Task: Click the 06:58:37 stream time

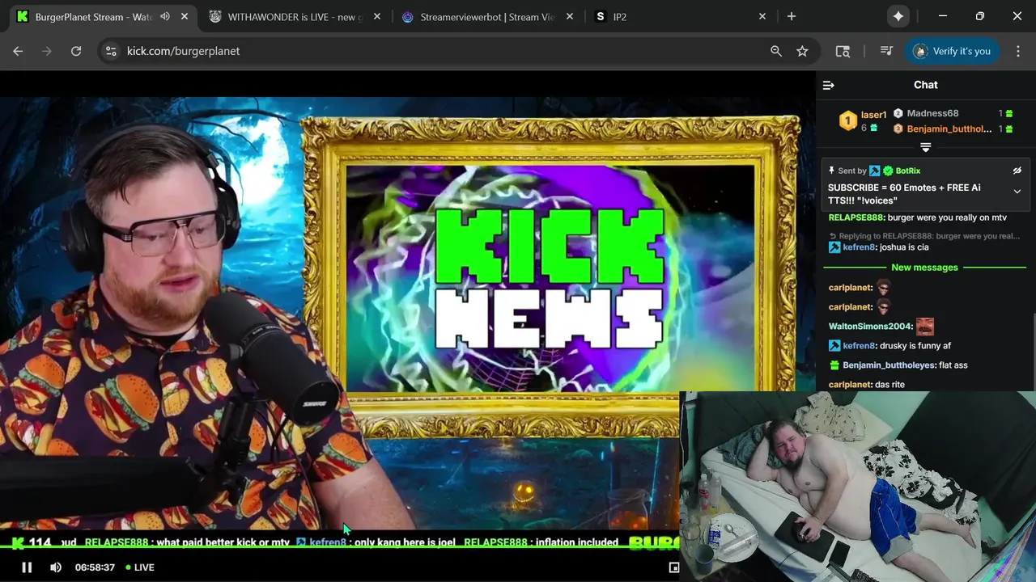Action: 95,567
